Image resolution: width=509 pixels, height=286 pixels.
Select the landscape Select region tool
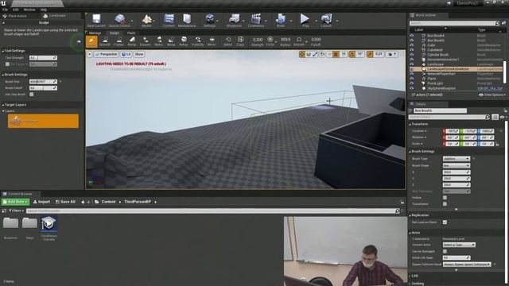point(228,41)
